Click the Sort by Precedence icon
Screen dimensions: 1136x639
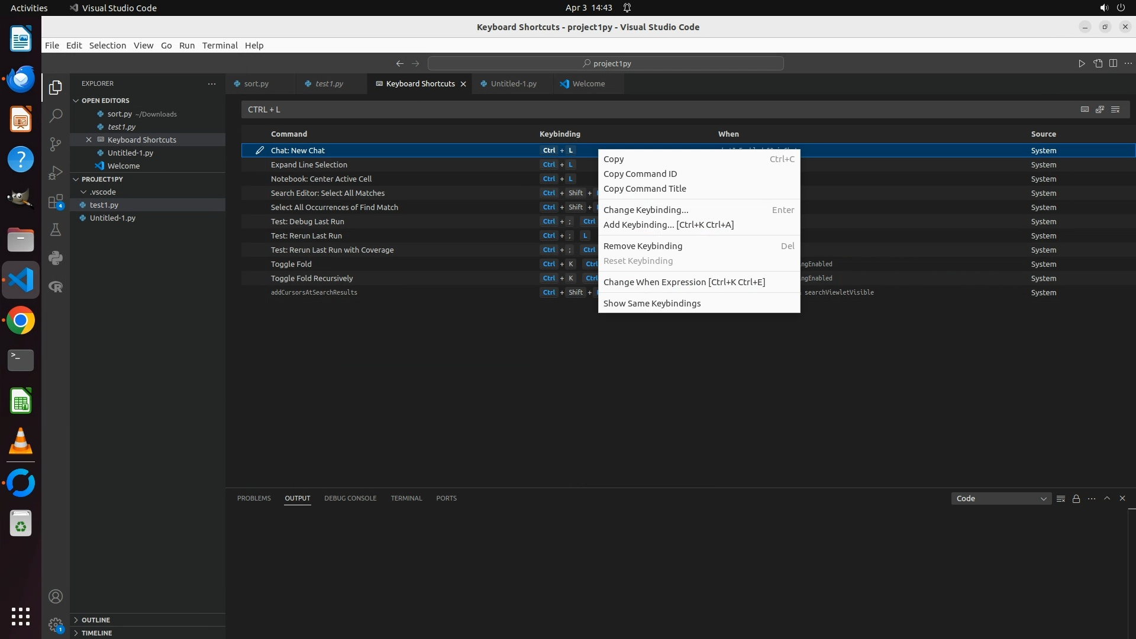click(1100, 109)
